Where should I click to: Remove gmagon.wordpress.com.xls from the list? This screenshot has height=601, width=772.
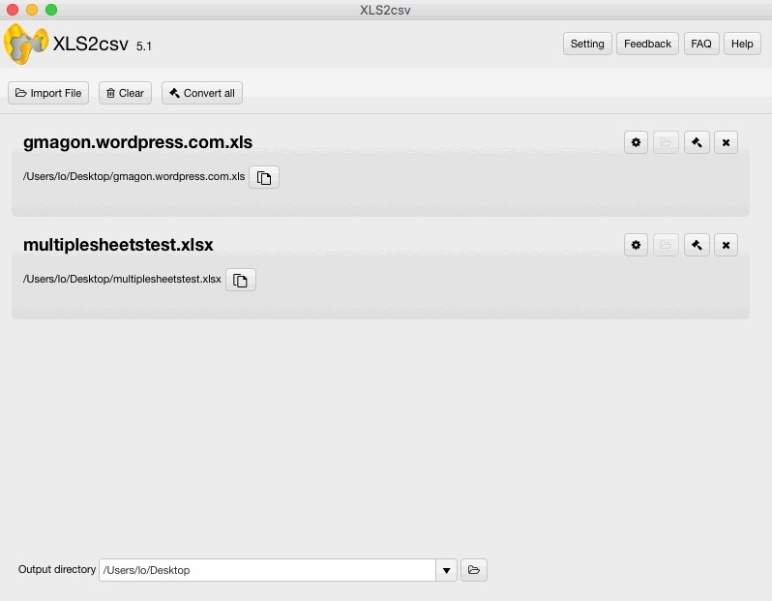pyautogui.click(x=726, y=142)
